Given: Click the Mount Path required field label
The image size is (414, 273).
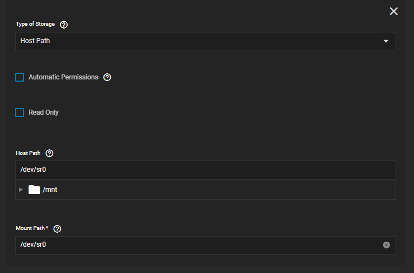Looking at the screenshot, I should [32, 228].
